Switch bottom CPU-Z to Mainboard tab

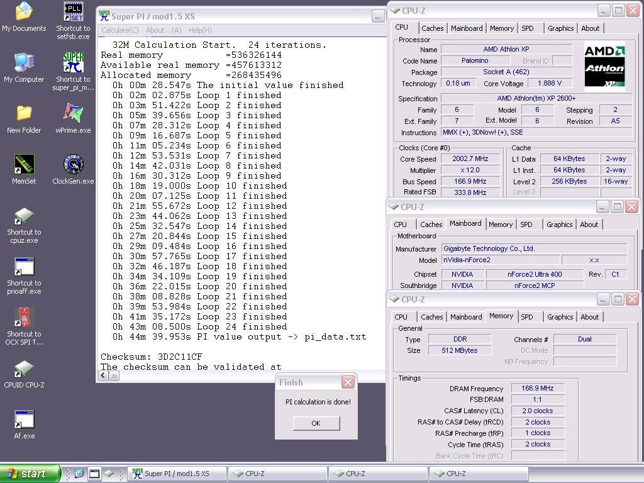(466, 317)
